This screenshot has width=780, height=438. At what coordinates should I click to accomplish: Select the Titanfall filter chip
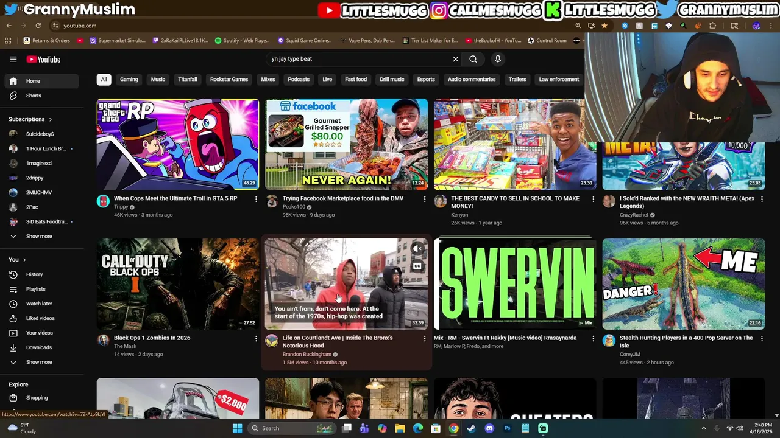tap(188, 80)
